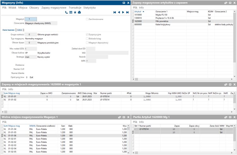The width and height of the screenshot is (237, 155).
Task: Select the Dane bazowe tab
Action: 9,30
